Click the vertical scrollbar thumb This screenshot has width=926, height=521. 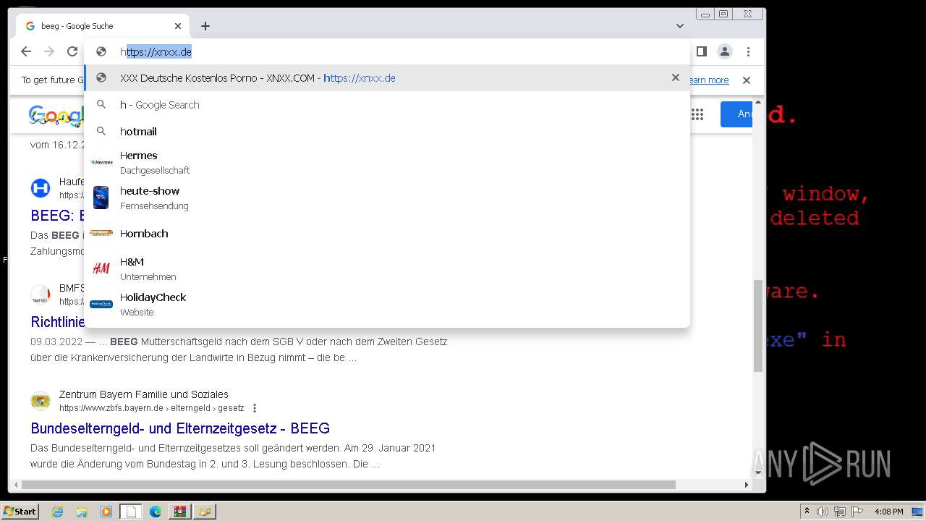click(758, 326)
